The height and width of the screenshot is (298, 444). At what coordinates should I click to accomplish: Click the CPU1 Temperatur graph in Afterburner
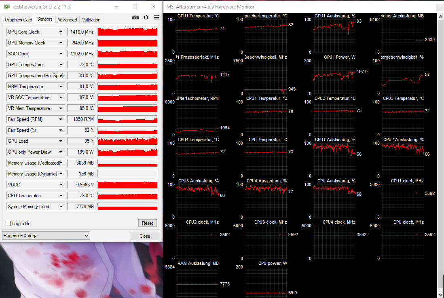pyautogui.click(x=266, y=118)
